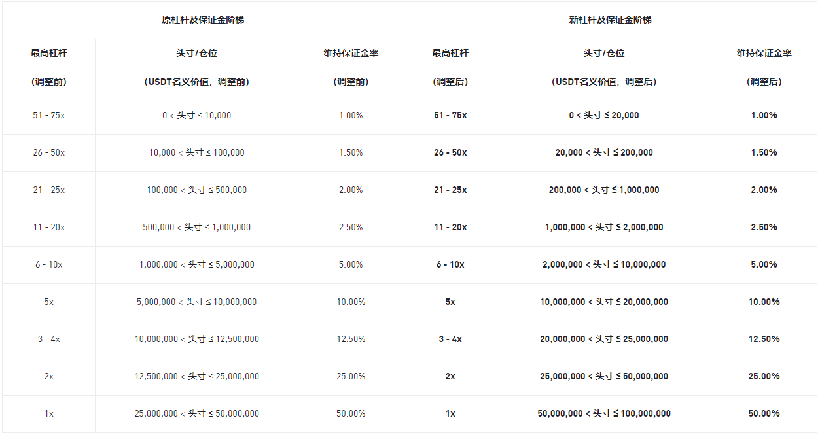820x435 pixels.
Task: Click the 0 < 头寸 ≤ 20,000 cell
Action: click(x=603, y=115)
